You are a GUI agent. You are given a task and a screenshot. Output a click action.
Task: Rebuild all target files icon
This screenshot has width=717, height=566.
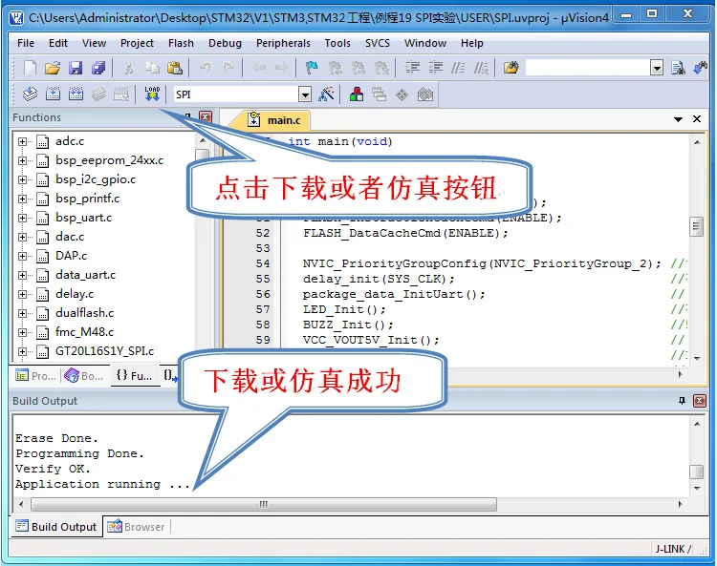point(76,94)
